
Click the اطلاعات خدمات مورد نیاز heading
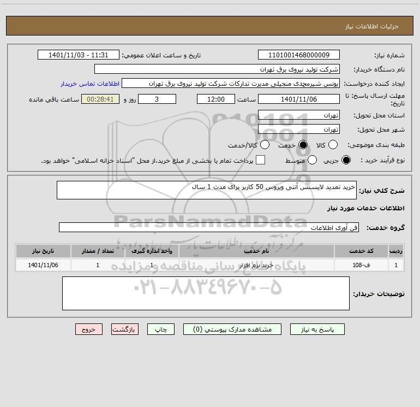366,208
